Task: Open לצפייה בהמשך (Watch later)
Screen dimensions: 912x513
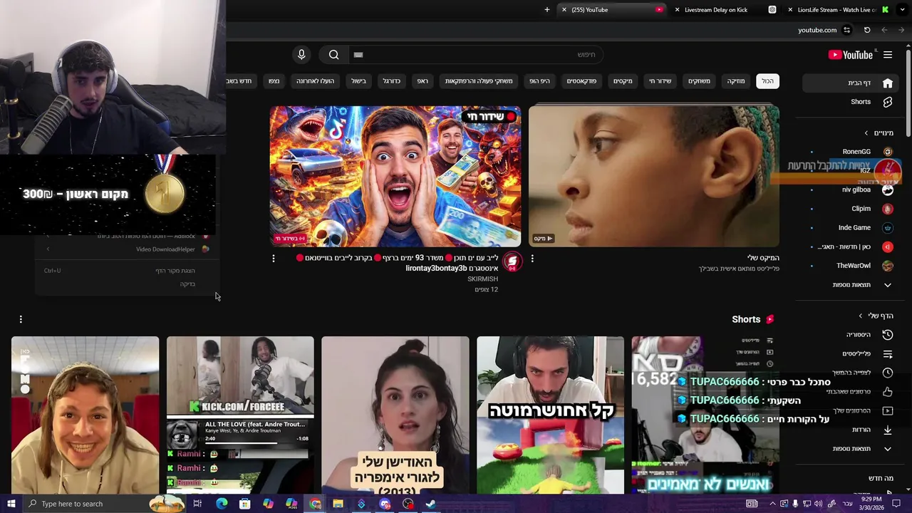Action: (x=852, y=373)
